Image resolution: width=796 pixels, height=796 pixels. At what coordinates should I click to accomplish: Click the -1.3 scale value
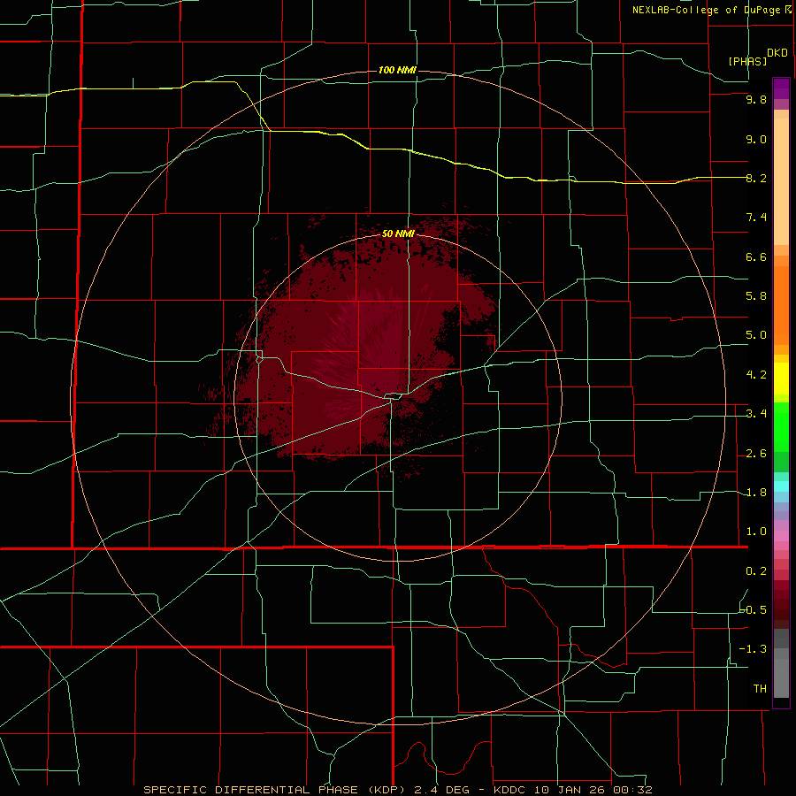coord(754,649)
